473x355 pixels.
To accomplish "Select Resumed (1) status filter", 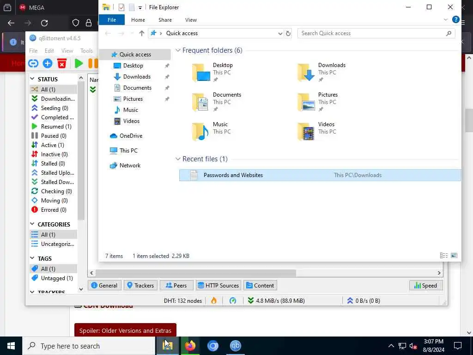I will click(x=54, y=127).
